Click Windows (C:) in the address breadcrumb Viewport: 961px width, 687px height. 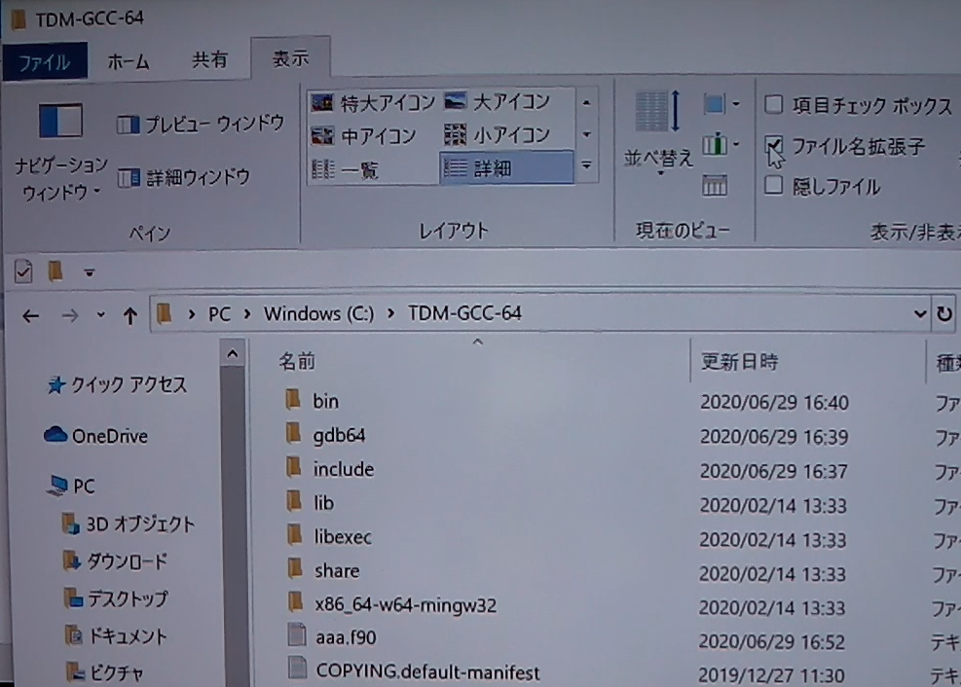[x=318, y=313]
